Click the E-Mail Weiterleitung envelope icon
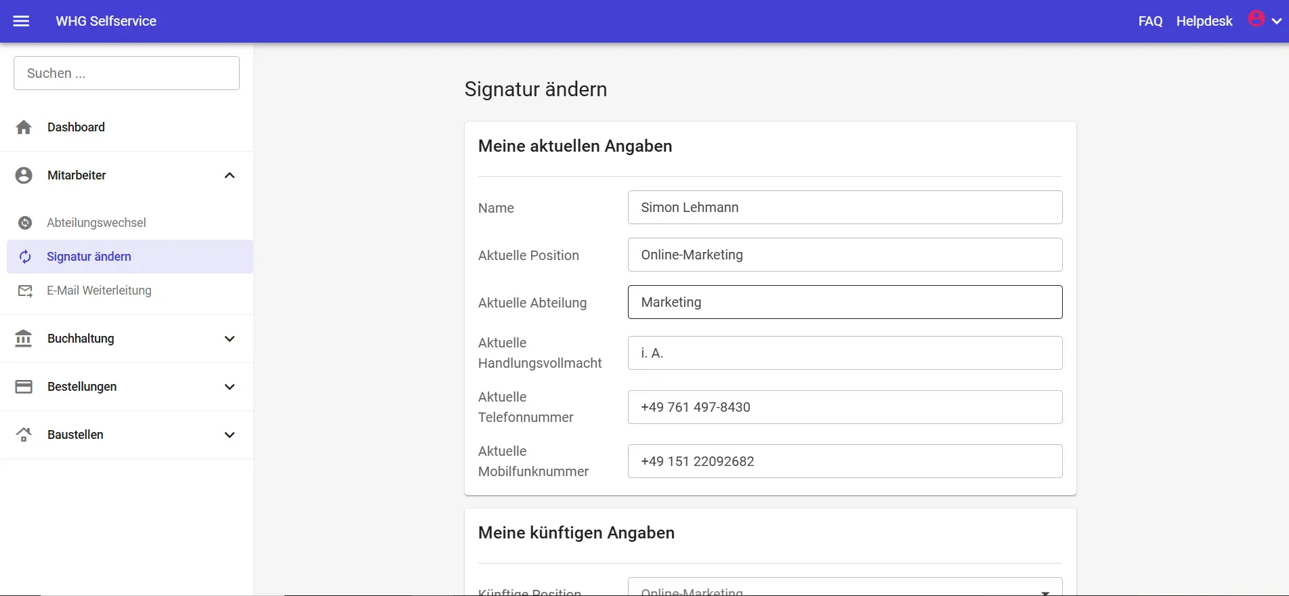The height and width of the screenshot is (596, 1289). point(25,291)
